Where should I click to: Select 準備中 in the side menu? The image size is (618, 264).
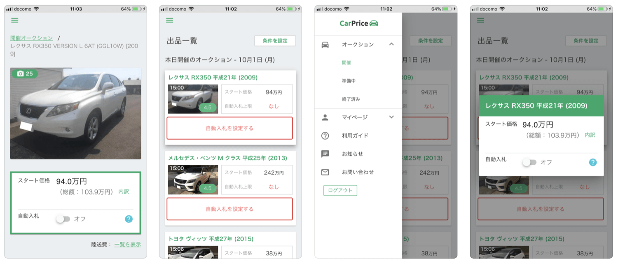(x=348, y=81)
